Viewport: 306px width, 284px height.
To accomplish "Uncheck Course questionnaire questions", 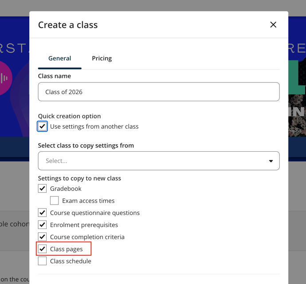I will (42, 213).
